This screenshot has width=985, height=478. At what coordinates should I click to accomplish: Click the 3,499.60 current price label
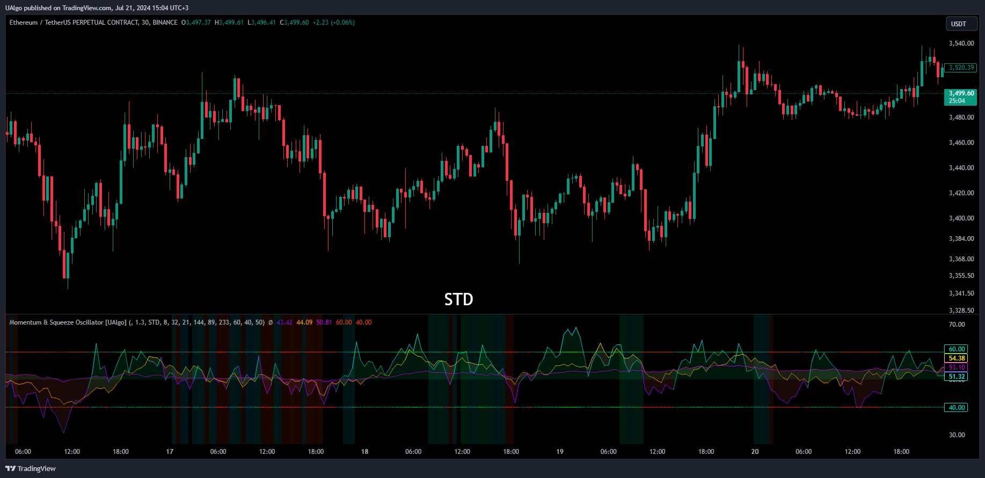tap(961, 97)
